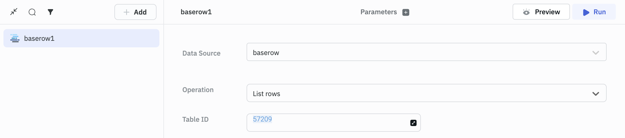Select the baserow1 query in the list
The image size is (625, 138).
point(81,38)
